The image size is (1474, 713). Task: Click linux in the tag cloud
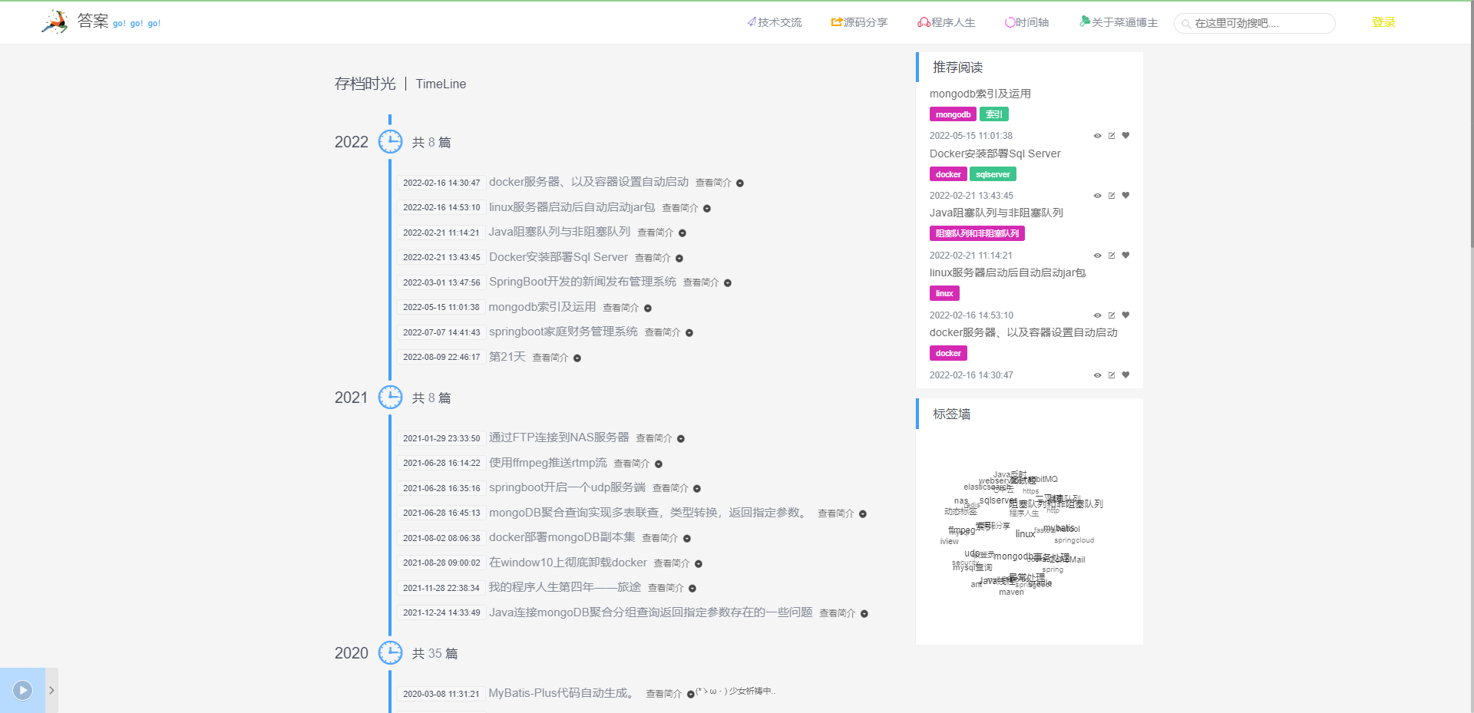coord(1025,533)
